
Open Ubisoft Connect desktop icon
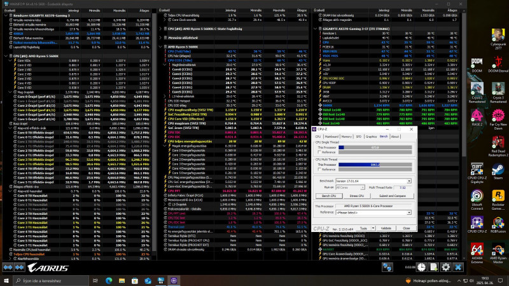coord(477,200)
